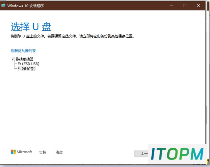Click the 上一步 back button
Image resolution: width=210 pixels, height=167 pixels.
coord(141,153)
